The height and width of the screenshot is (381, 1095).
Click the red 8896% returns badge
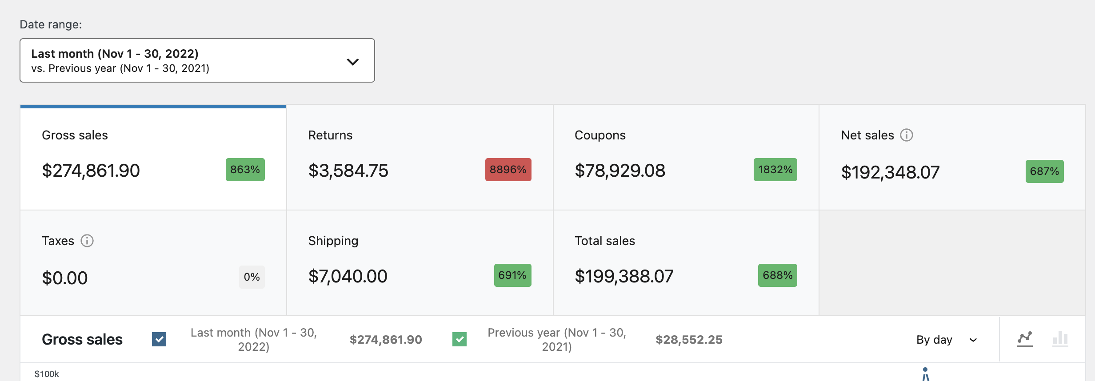tap(508, 170)
